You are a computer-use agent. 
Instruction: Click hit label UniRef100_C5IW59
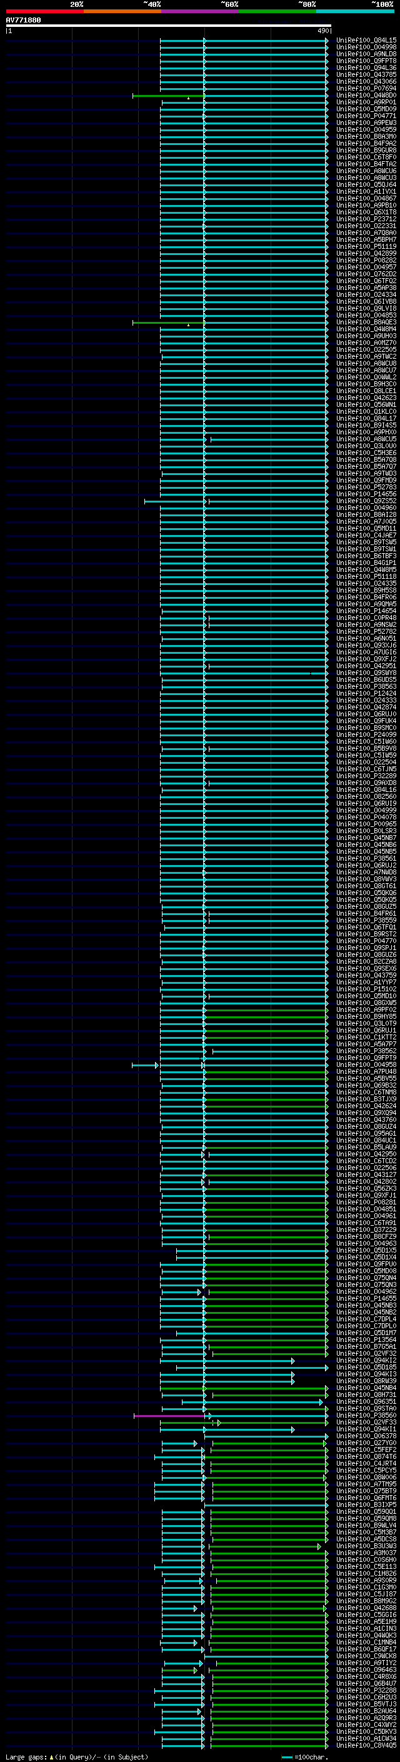pyautogui.click(x=366, y=755)
